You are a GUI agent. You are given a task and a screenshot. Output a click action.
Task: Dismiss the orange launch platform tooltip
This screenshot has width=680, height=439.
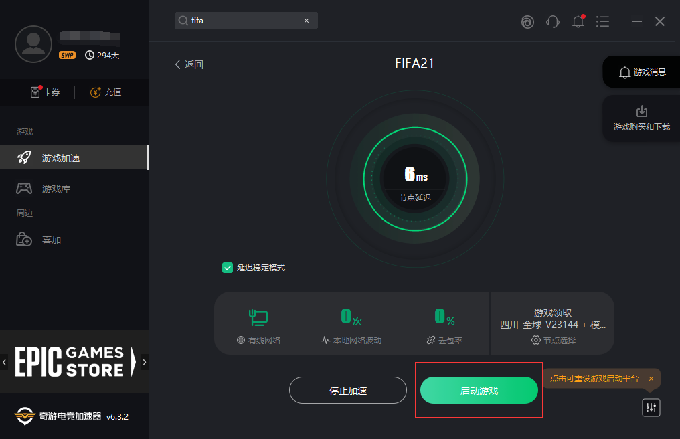(x=651, y=379)
